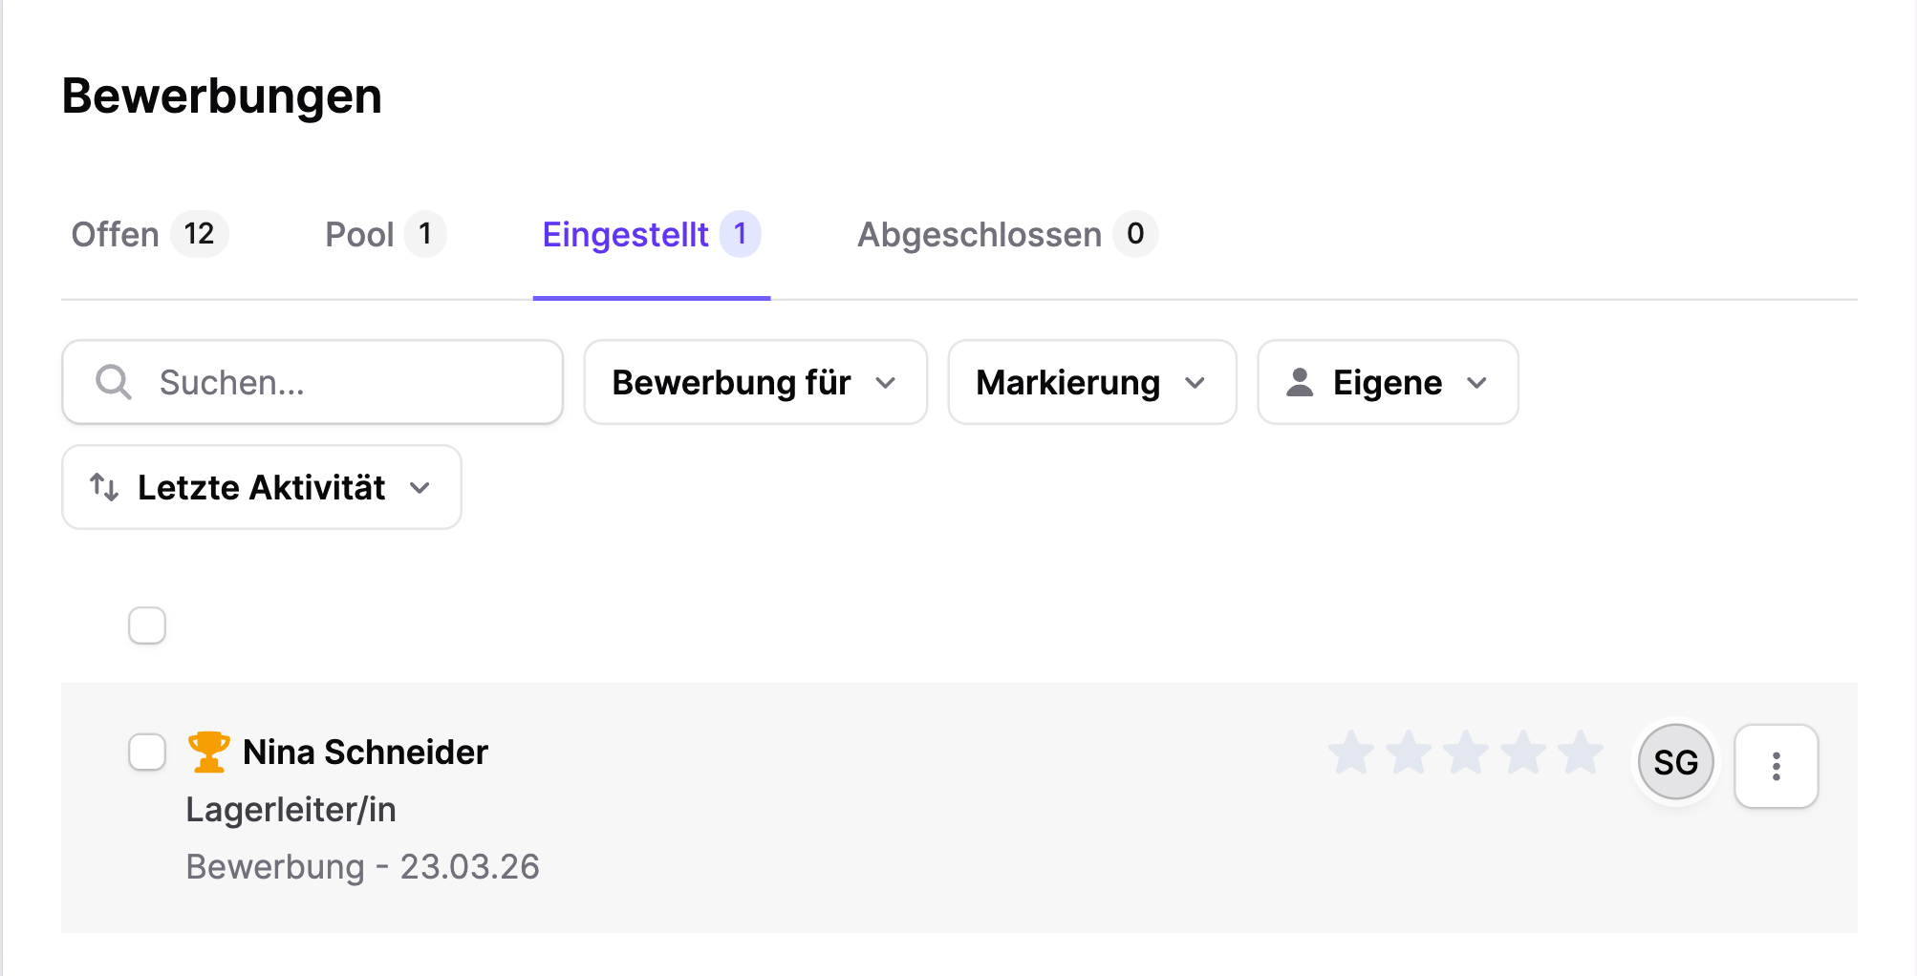1917x976 pixels.
Task: Click the SG avatar badge
Action: pos(1675,762)
